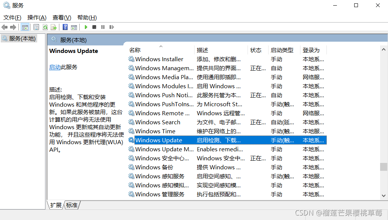
Task: Start service with green play icon
Action: click(x=86, y=27)
